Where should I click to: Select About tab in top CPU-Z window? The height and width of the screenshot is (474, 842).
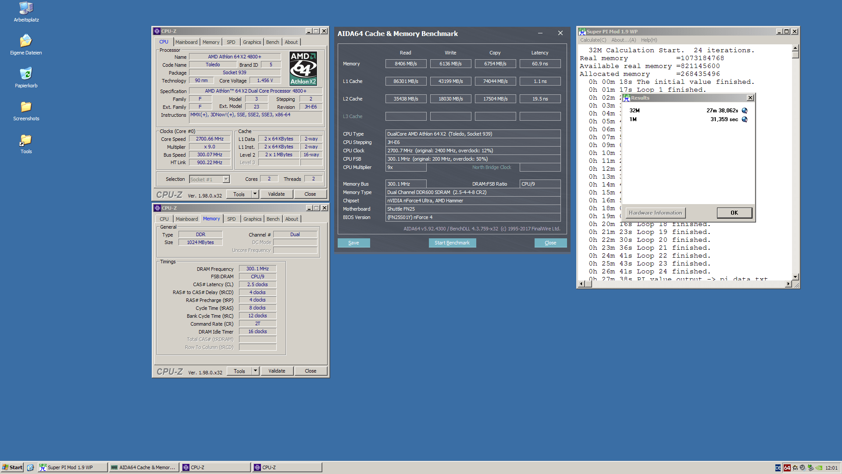pyautogui.click(x=291, y=42)
